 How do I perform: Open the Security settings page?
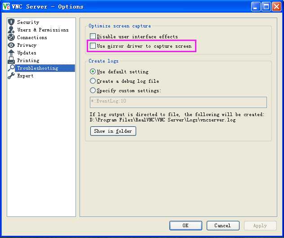28,22
